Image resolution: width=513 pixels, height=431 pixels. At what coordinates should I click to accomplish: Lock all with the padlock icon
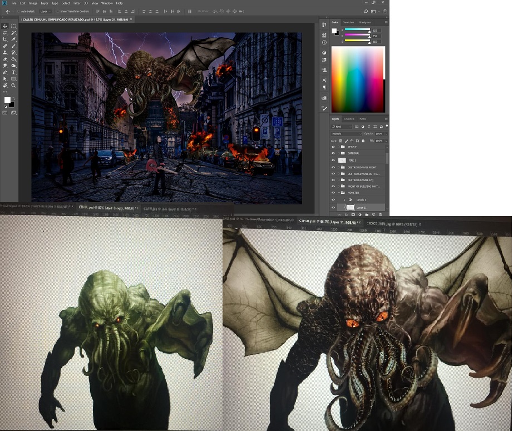click(x=363, y=141)
